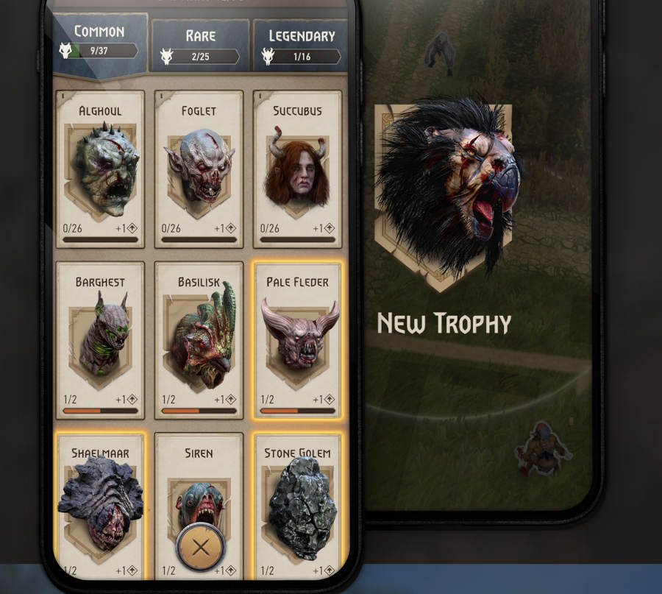Click the Rare tab monster skull icon

pos(167,57)
